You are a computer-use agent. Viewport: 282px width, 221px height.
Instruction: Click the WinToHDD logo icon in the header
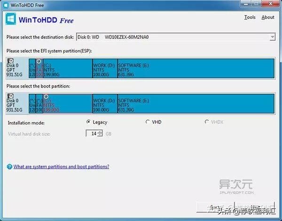(11, 19)
